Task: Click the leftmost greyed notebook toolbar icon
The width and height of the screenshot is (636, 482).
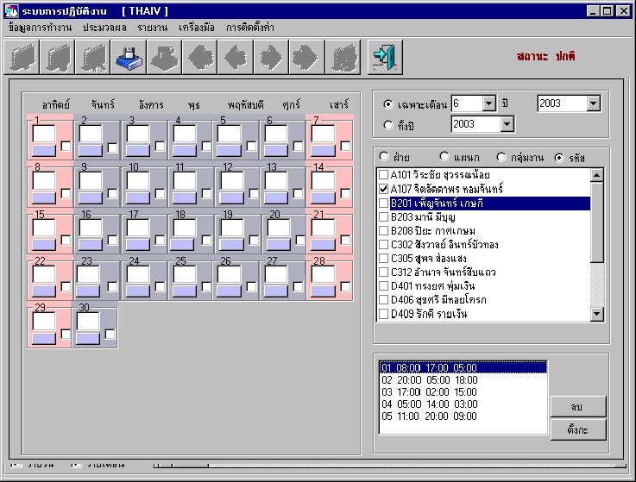Action: (22, 57)
